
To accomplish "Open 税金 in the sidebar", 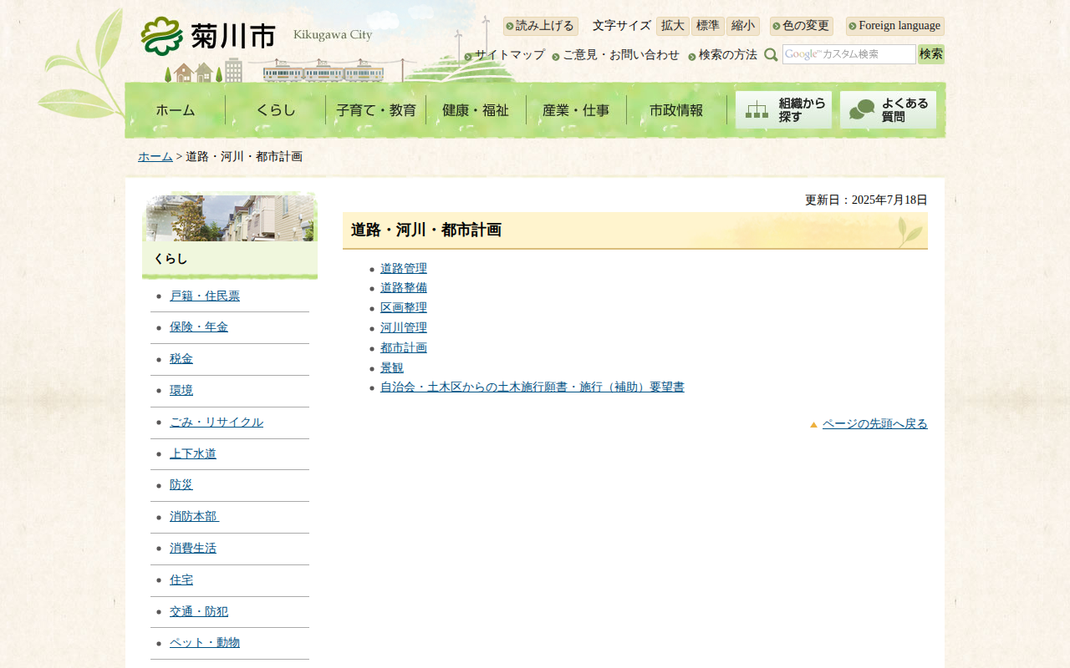I will coord(181,359).
